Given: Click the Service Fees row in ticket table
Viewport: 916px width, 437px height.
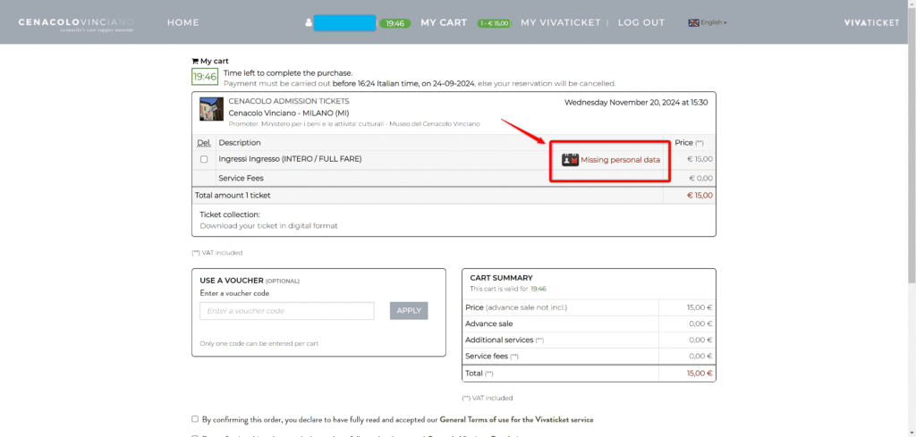Looking at the screenshot, I should [454, 178].
